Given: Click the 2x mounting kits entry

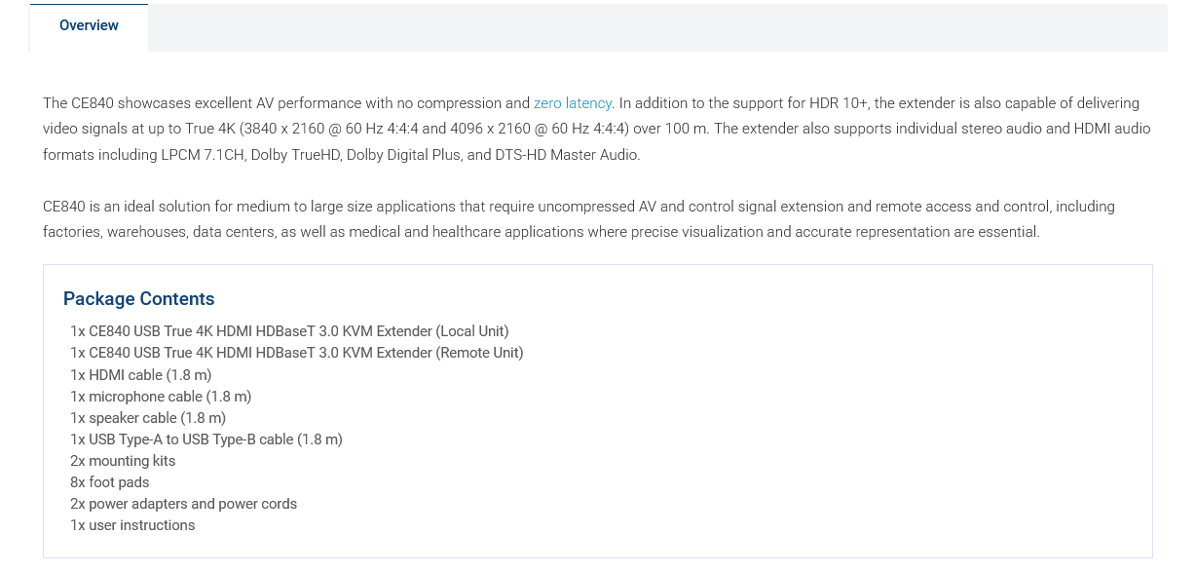Looking at the screenshot, I should click(123, 461).
